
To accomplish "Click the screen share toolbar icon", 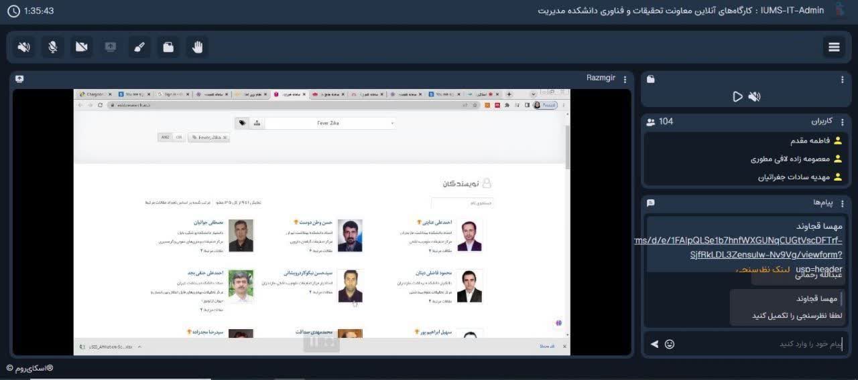I will (110, 47).
